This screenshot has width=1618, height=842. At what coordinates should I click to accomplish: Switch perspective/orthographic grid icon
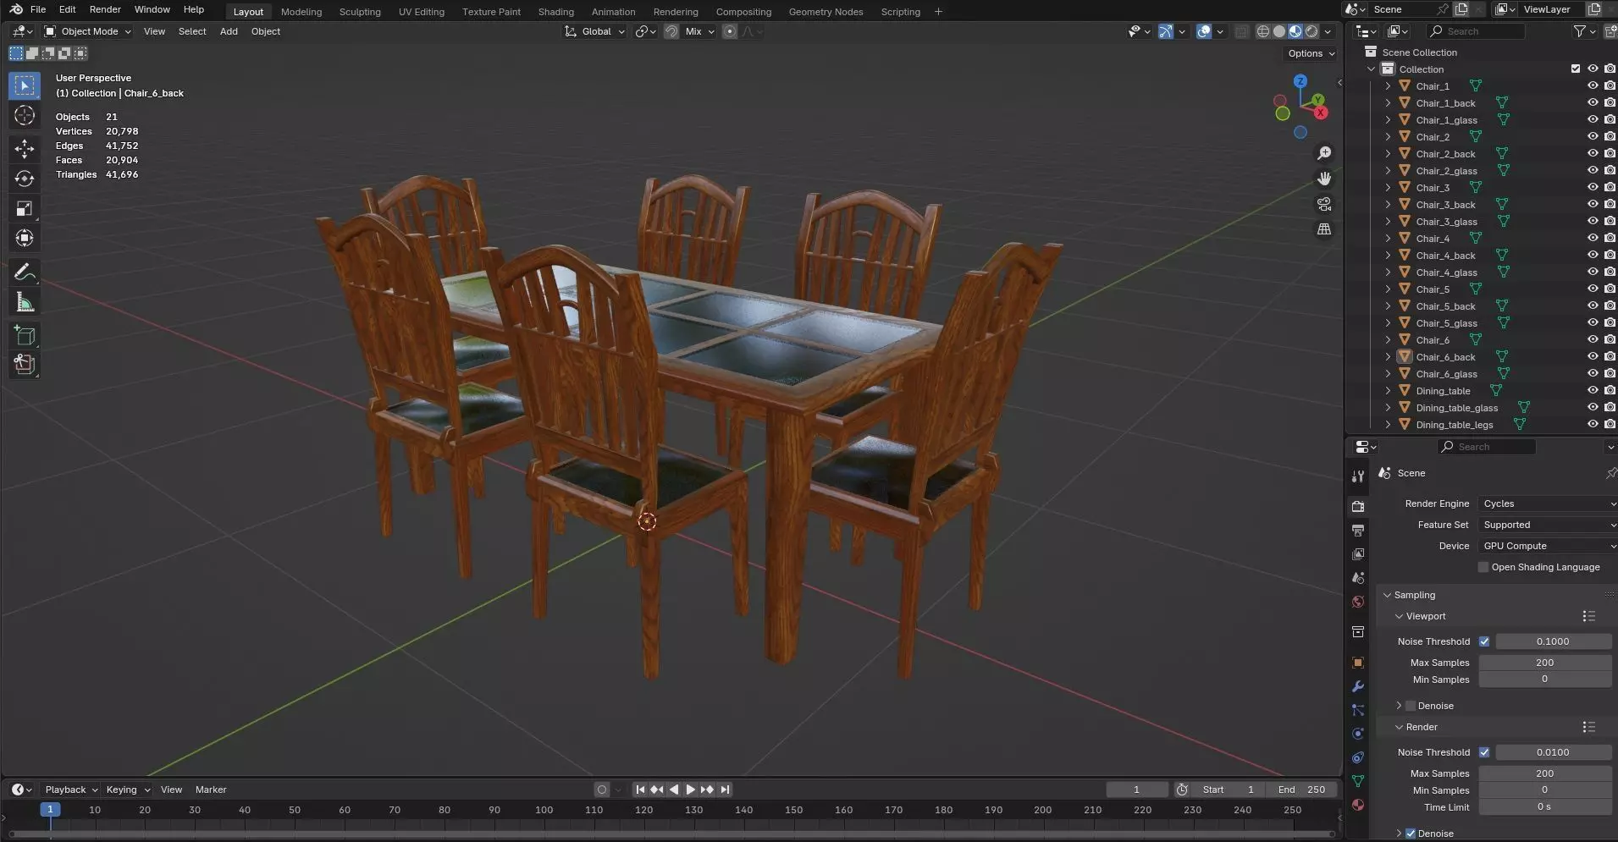(x=1324, y=229)
